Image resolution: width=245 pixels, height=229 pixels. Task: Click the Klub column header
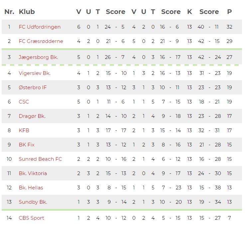(27, 12)
